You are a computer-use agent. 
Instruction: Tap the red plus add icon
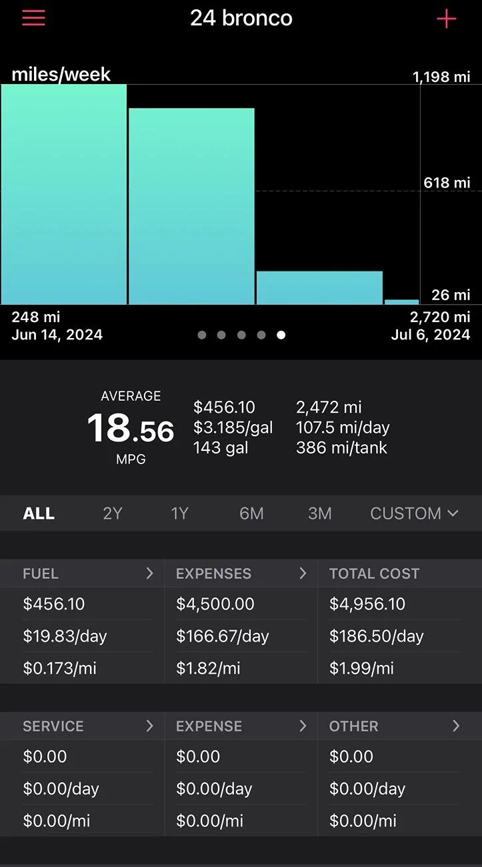pos(446,19)
